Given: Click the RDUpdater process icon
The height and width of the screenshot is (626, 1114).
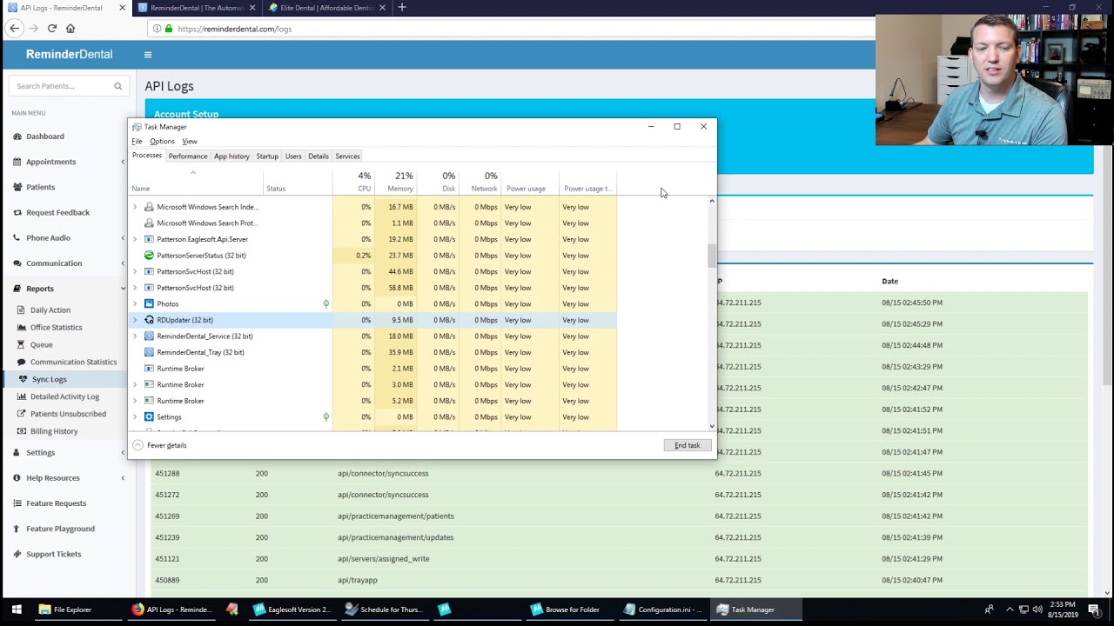Looking at the screenshot, I should click(x=149, y=320).
